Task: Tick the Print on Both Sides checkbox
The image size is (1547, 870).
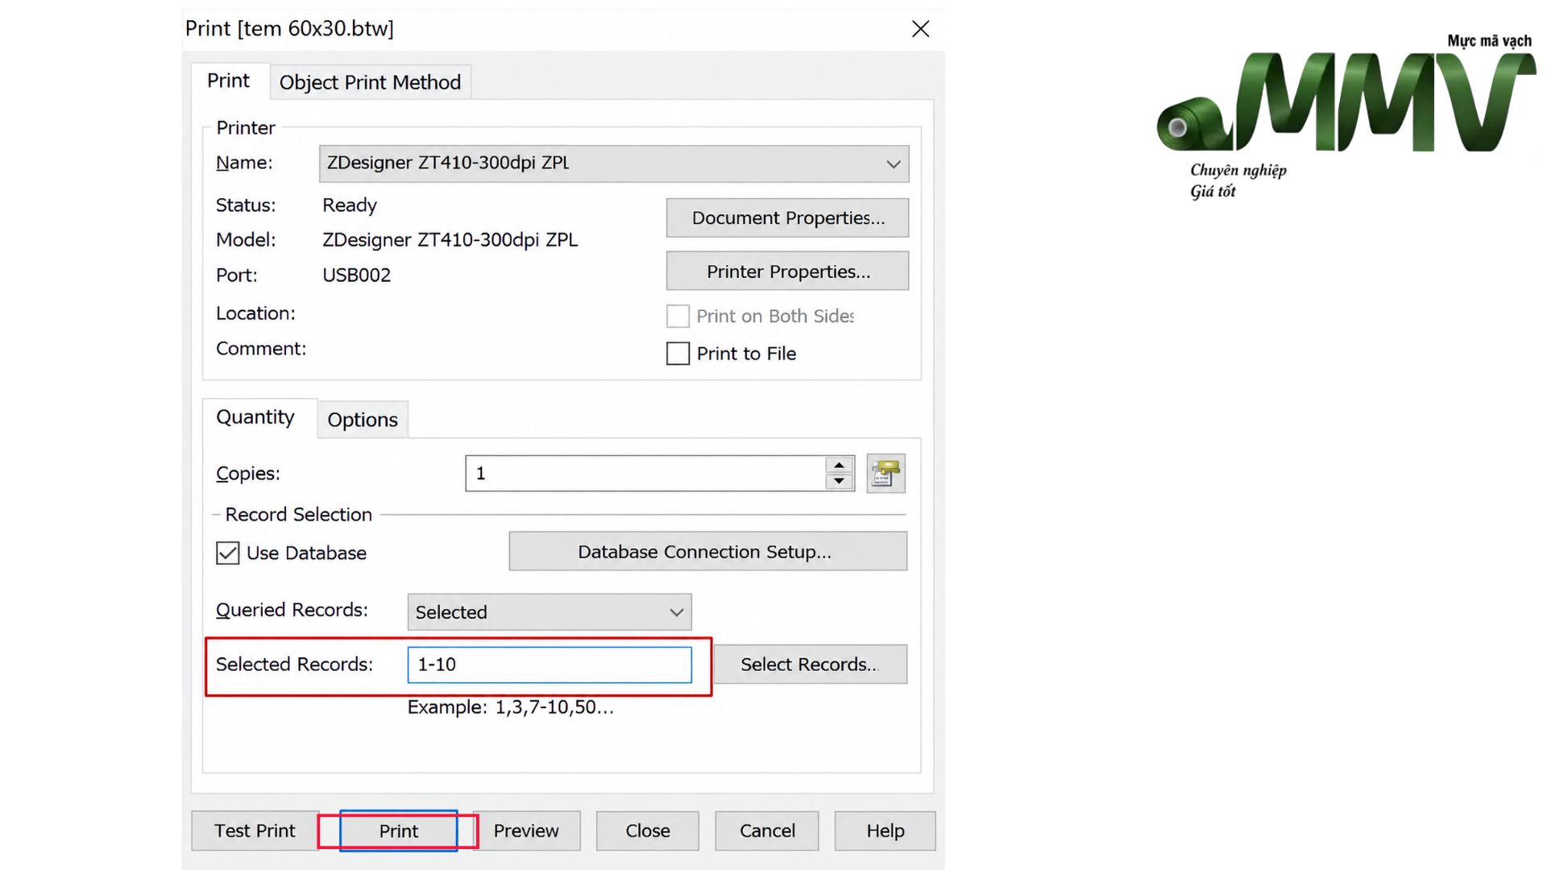Action: tap(678, 316)
